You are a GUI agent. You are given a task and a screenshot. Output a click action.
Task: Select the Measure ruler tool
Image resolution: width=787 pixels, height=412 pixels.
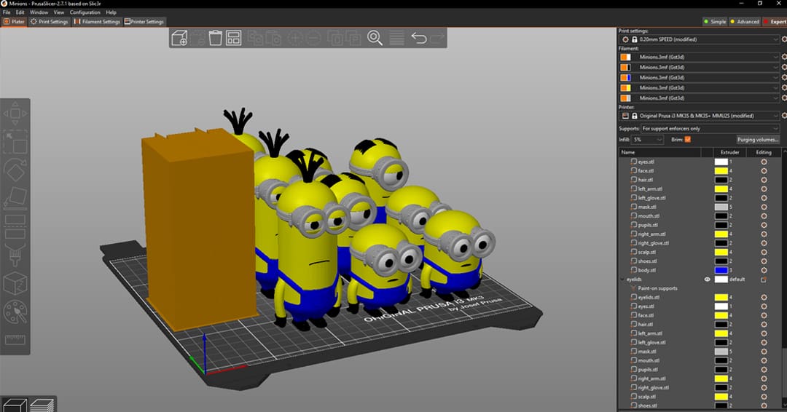coord(15,340)
